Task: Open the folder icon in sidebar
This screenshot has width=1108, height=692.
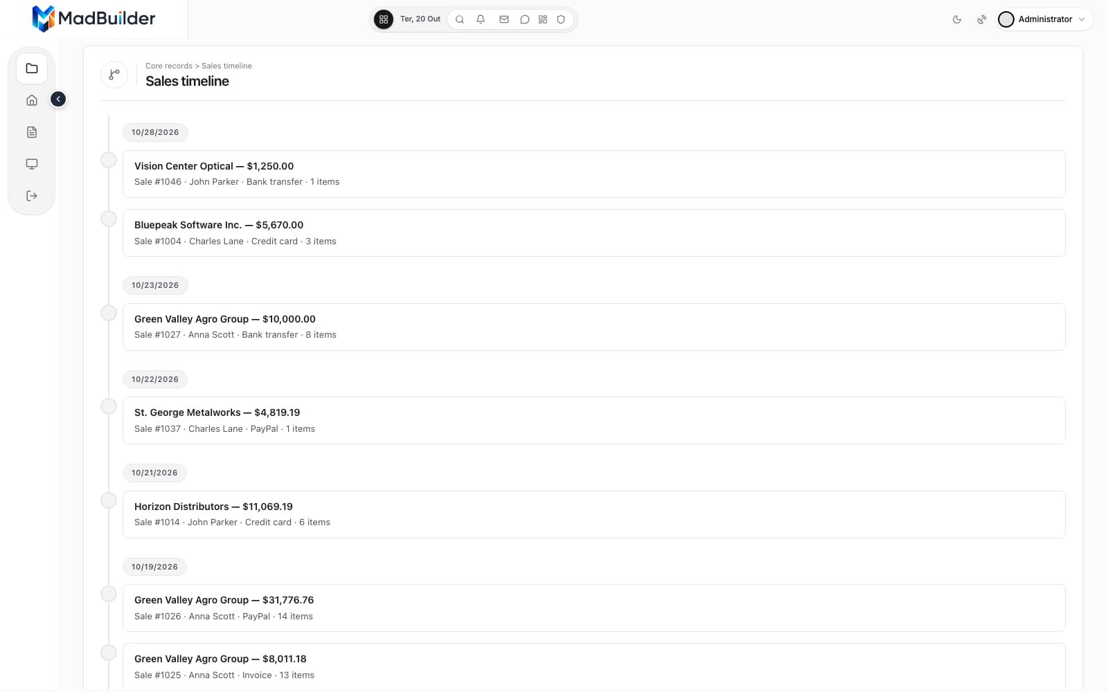Action: [32, 69]
